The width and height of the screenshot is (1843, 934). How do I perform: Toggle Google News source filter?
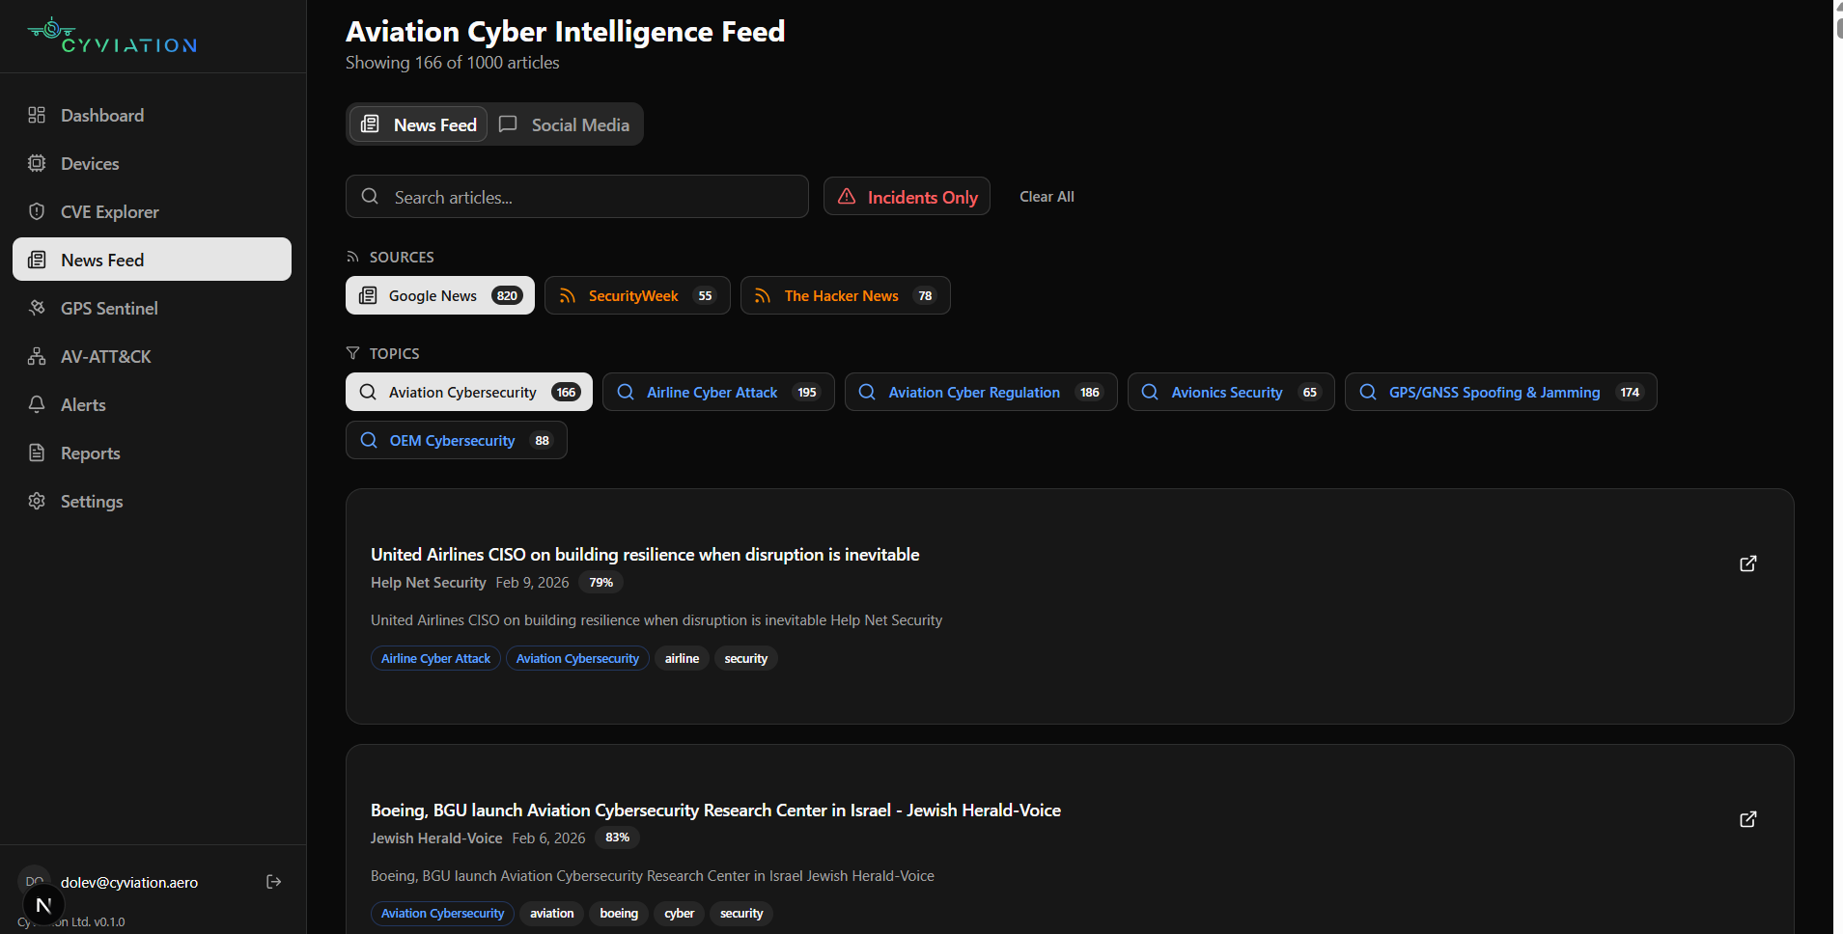click(x=440, y=295)
